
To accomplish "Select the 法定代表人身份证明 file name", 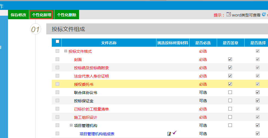I will (91, 76).
